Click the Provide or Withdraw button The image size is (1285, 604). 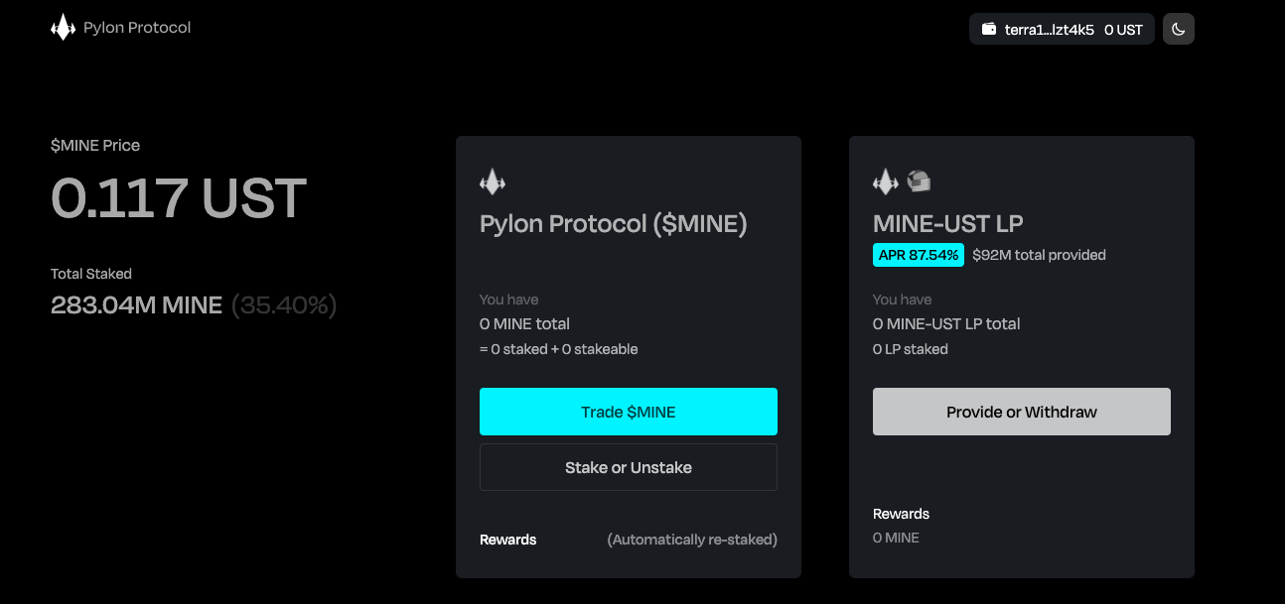coord(1022,412)
